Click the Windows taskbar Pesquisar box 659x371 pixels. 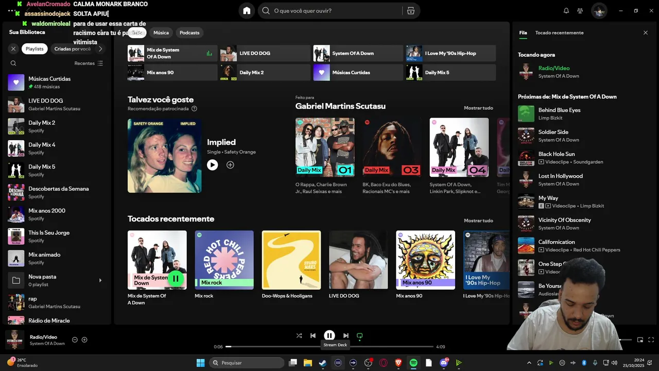[x=247, y=363]
